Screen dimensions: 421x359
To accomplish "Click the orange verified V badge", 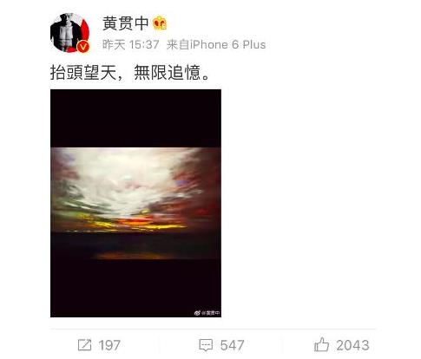I will tap(83, 47).
